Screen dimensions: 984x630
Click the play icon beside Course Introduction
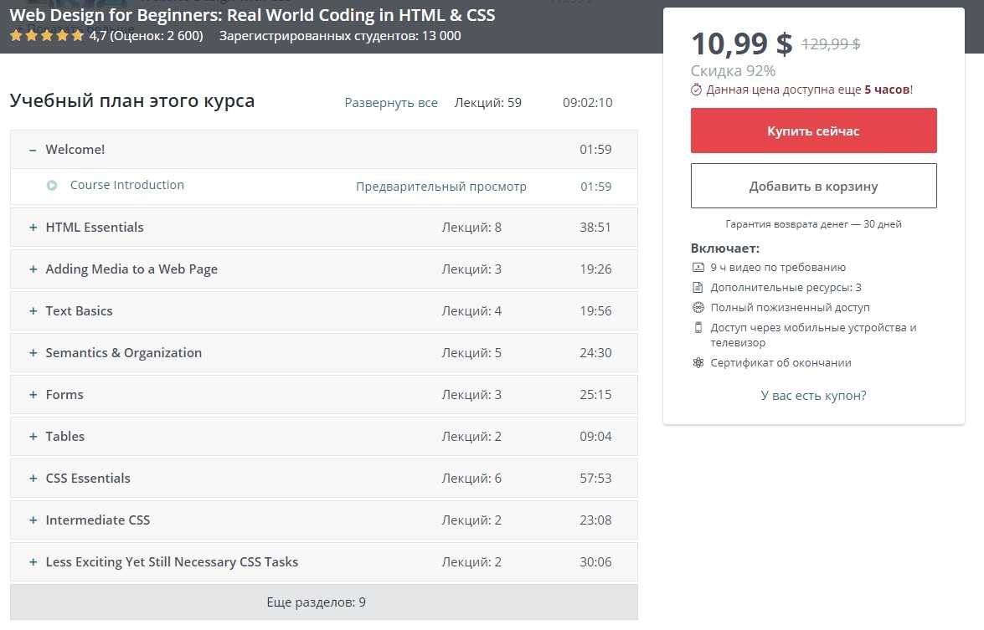pyautogui.click(x=52, y=186)
